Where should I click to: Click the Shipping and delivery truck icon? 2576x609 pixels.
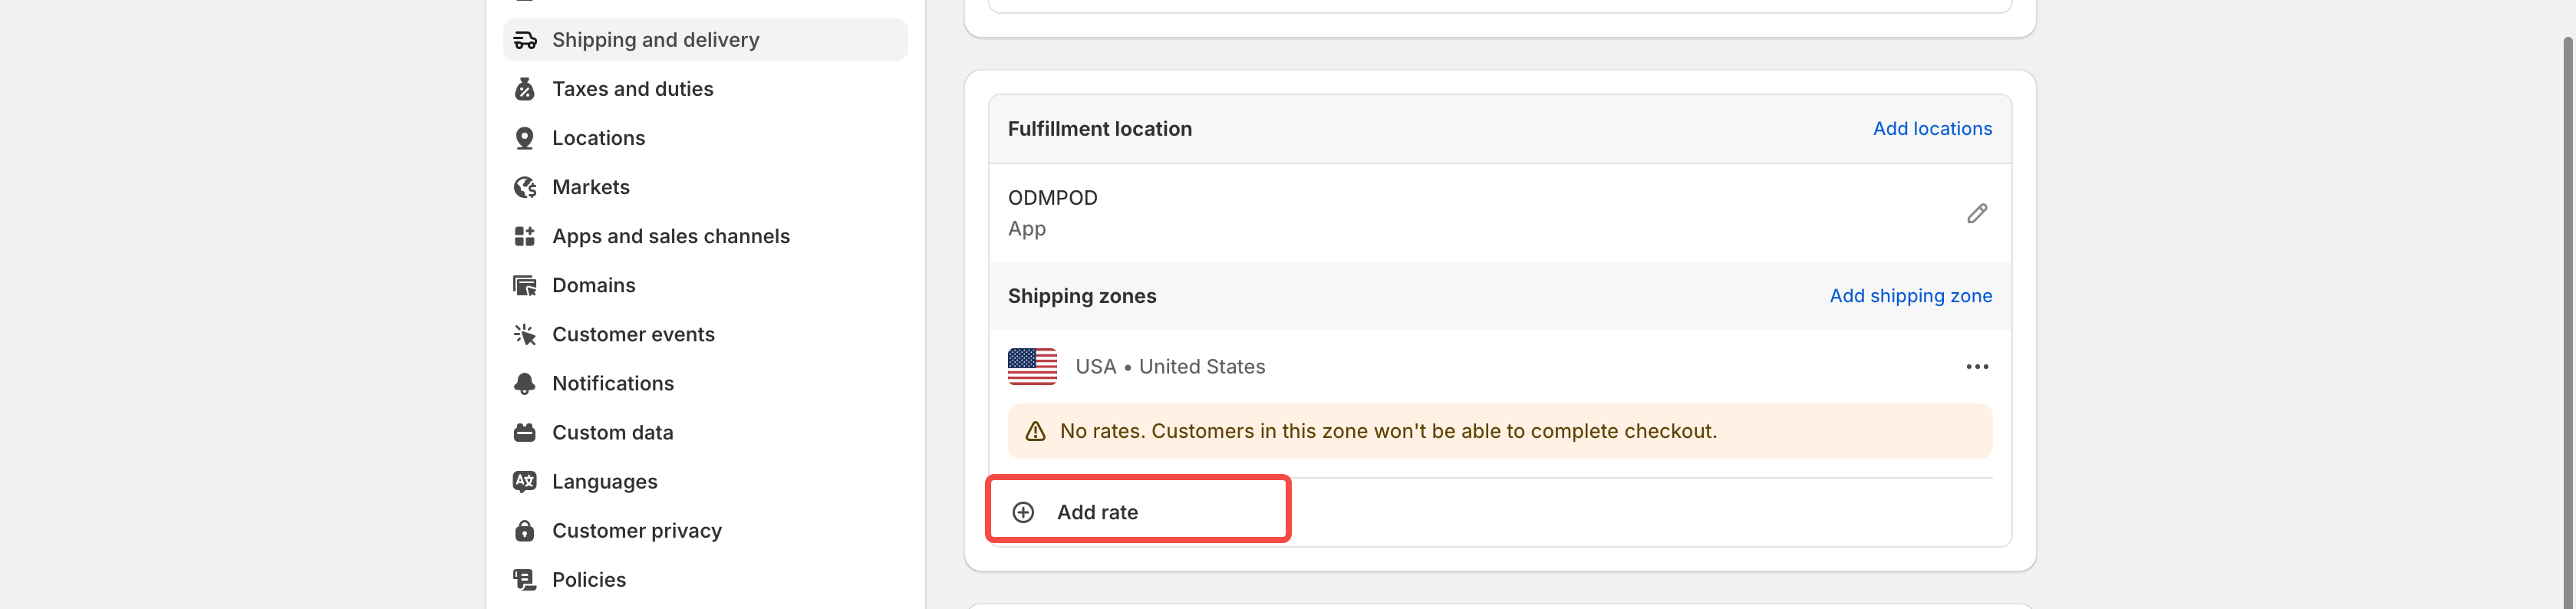pos(524,40)
